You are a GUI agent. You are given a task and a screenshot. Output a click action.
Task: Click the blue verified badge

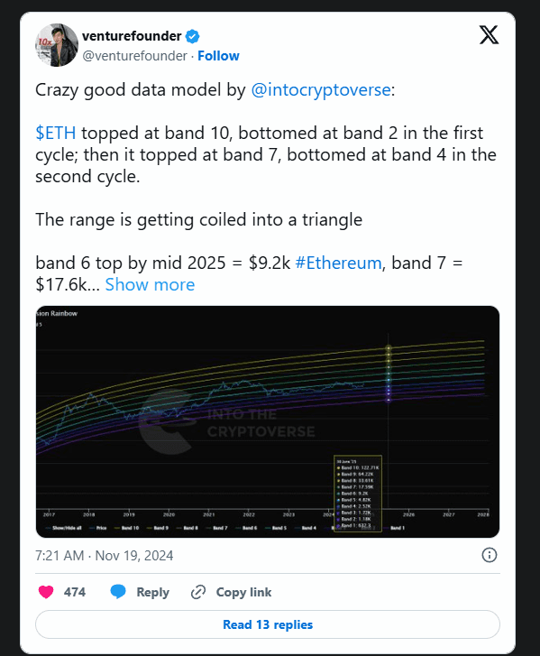click(192, 37)
